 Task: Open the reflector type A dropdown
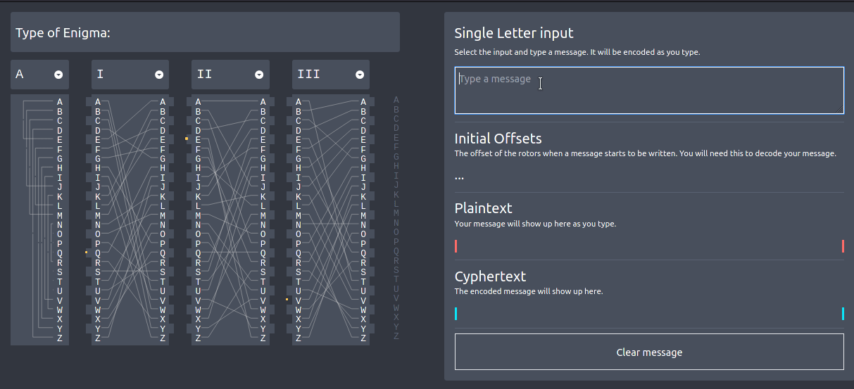point(39,74)
